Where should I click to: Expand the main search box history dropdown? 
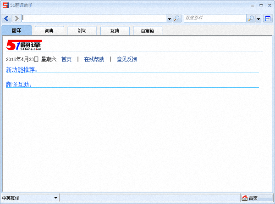[169, 18]
